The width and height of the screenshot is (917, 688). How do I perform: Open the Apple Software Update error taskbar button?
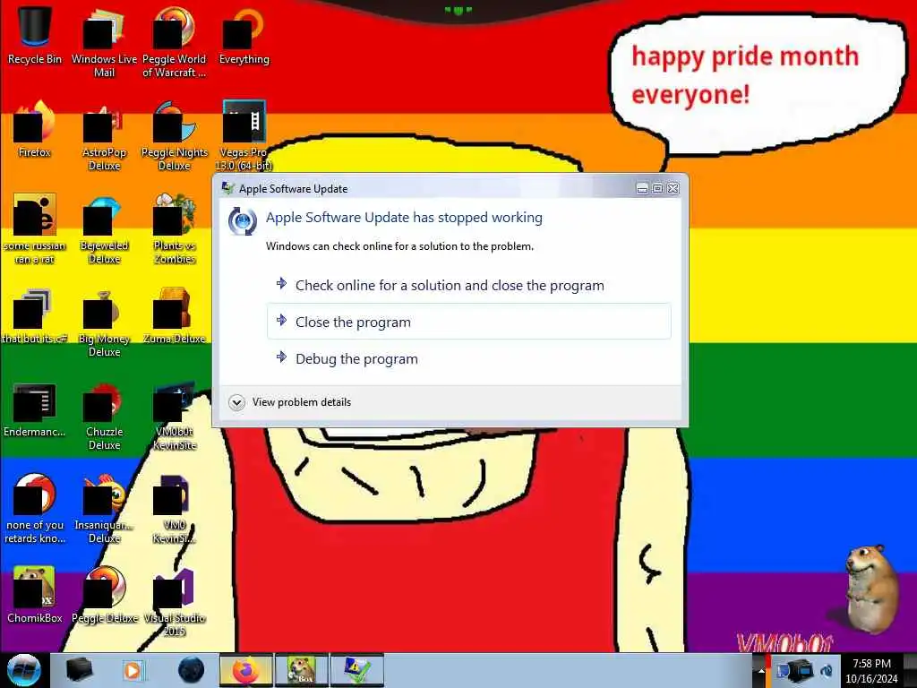[356, 670]
